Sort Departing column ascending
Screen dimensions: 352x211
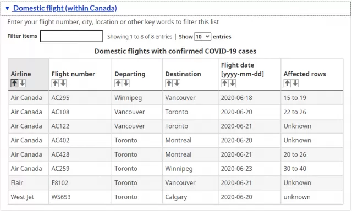(x=118, y=84)
